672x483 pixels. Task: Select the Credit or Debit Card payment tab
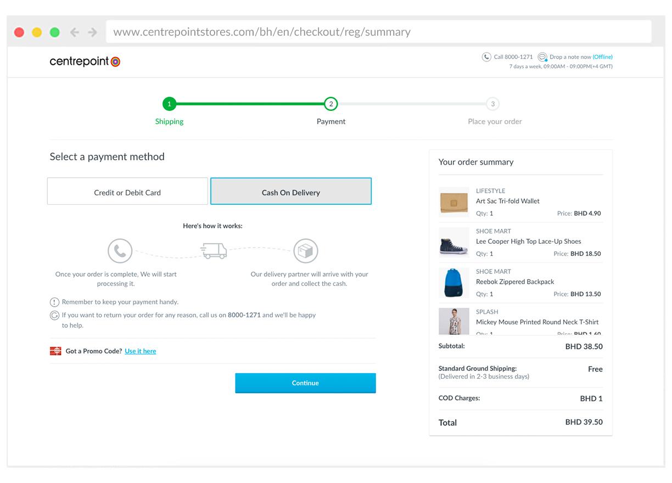[127, 192]
